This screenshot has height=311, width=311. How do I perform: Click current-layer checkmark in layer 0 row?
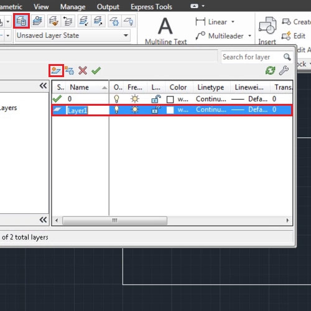(x=57, y=99)
